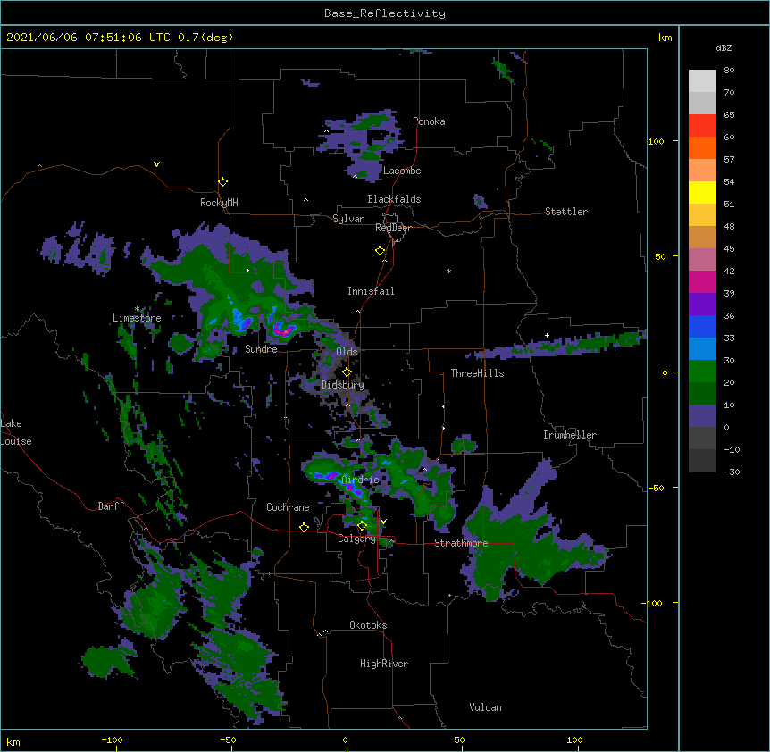Click the 100 km tick on right axis

657,141
